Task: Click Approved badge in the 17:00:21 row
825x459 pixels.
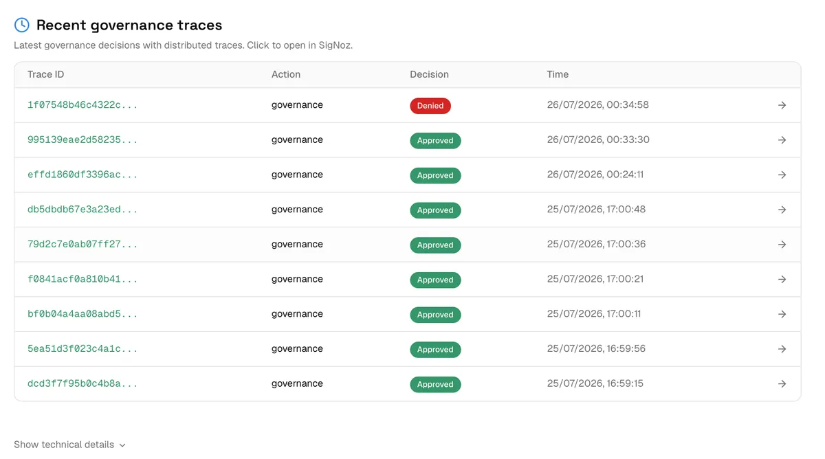Action: click(x=435, y=280)
